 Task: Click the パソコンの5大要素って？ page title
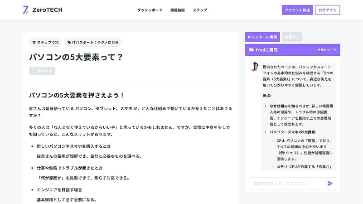(x=76, y=57)
